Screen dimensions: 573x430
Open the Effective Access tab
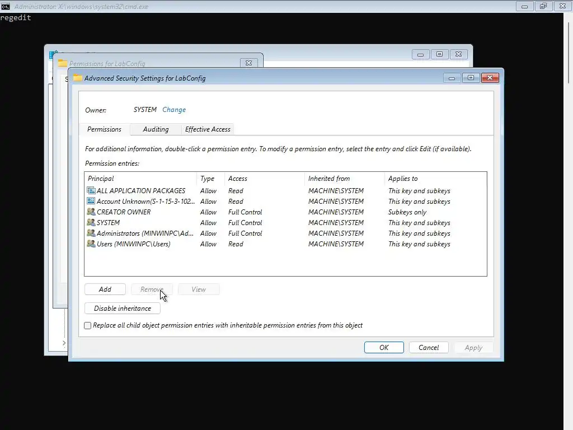[x=208, y=129]
